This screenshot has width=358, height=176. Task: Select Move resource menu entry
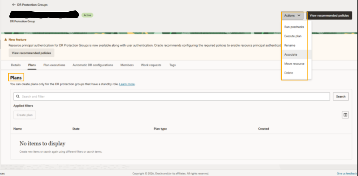(x=295, y=64)
